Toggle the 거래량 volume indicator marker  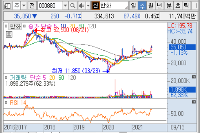pyautogui.click(x=6, y=78)
